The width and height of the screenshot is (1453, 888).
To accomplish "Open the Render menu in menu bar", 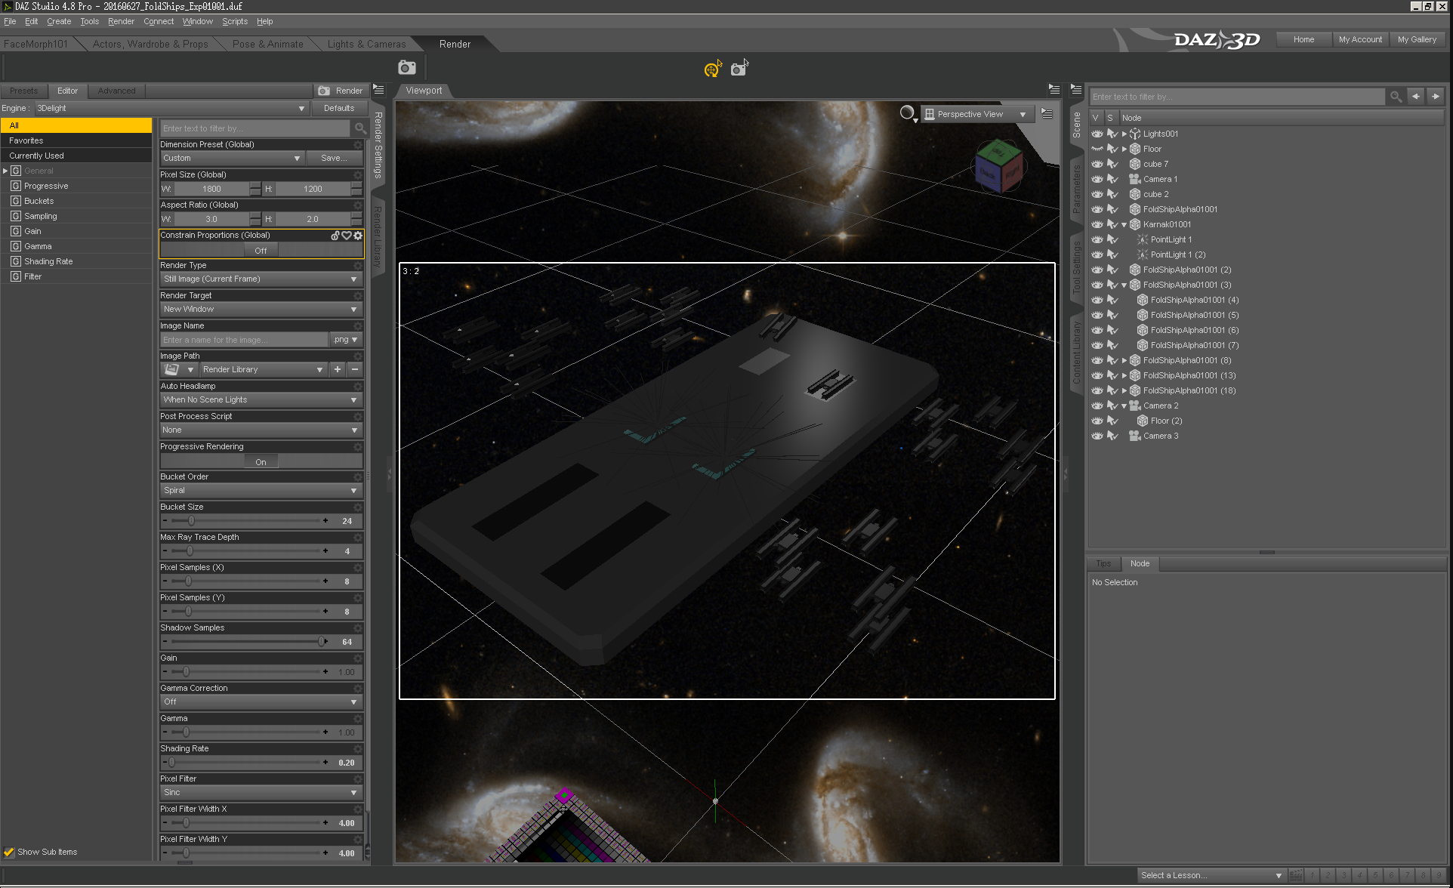I will point(121,21).
